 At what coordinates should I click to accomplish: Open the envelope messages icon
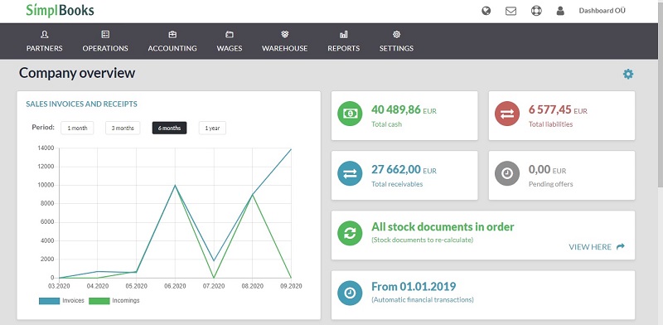[511, 11]
